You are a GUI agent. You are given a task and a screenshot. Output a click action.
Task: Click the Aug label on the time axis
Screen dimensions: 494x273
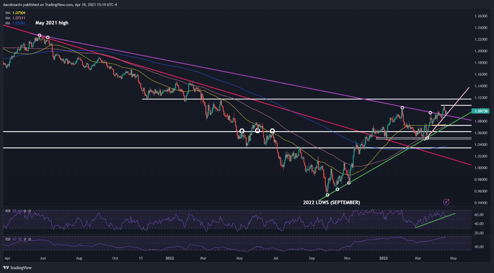point(79,258)
